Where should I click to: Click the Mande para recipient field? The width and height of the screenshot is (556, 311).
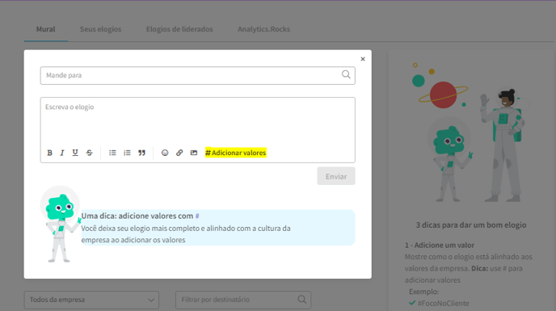click(x=197, y=76)
